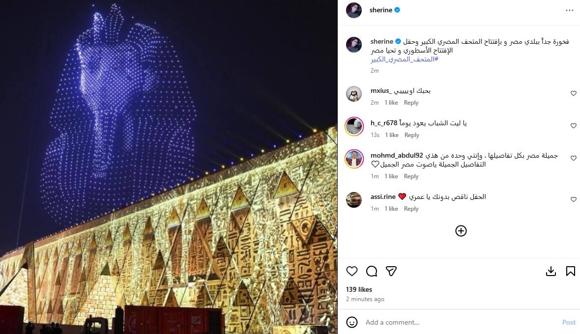The width and height of the screenshot is (580, 334).
Task: Open the three-dot more options menu
Action: pos(570,10)
